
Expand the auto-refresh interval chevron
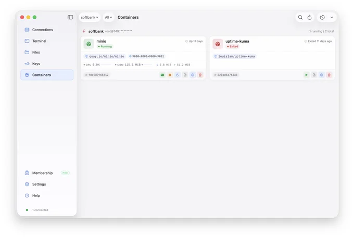(332, 17)
